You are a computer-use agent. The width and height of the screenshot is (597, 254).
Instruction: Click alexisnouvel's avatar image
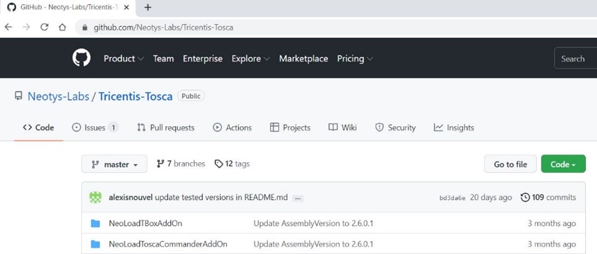click(95, 197)
